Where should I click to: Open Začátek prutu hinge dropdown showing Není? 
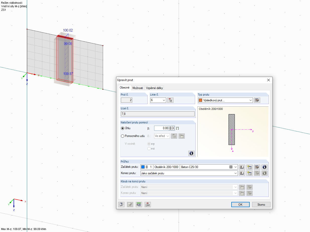point(189,187)
